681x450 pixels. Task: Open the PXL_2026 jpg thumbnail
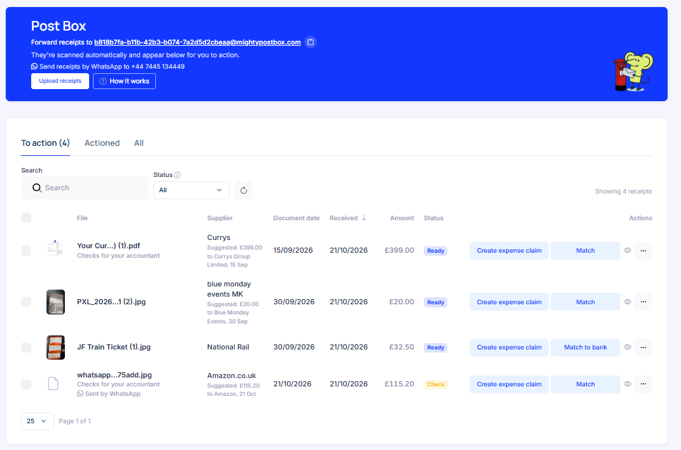pyautogui.click(x=55, y=302)
